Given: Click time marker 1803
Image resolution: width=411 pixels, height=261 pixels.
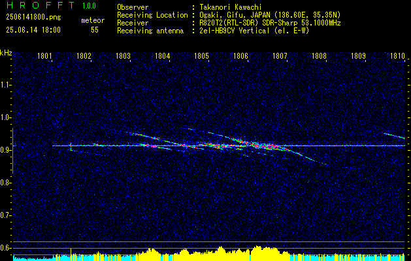Looking at the screenshot, I should click(x=123, y=55).
